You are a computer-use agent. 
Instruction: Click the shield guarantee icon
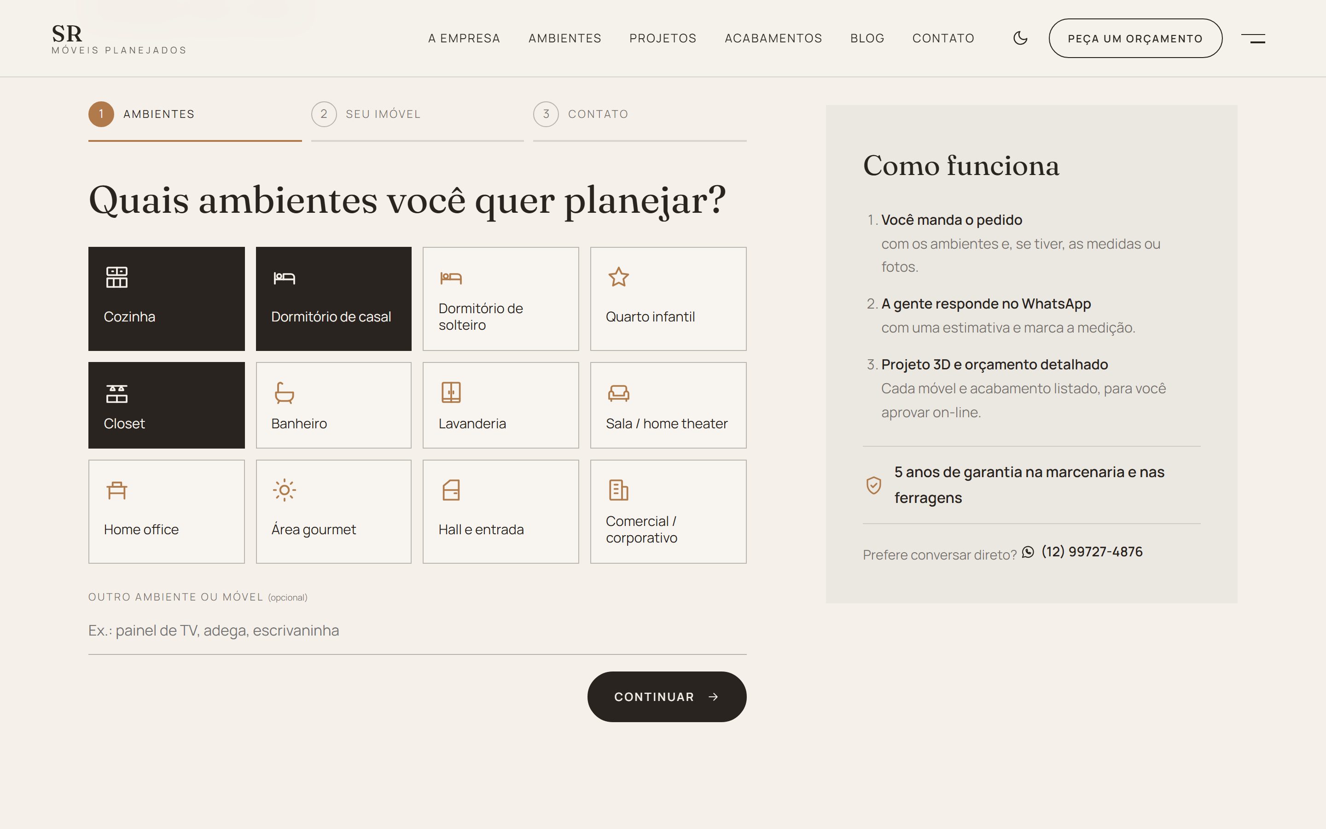click(873, 485)
